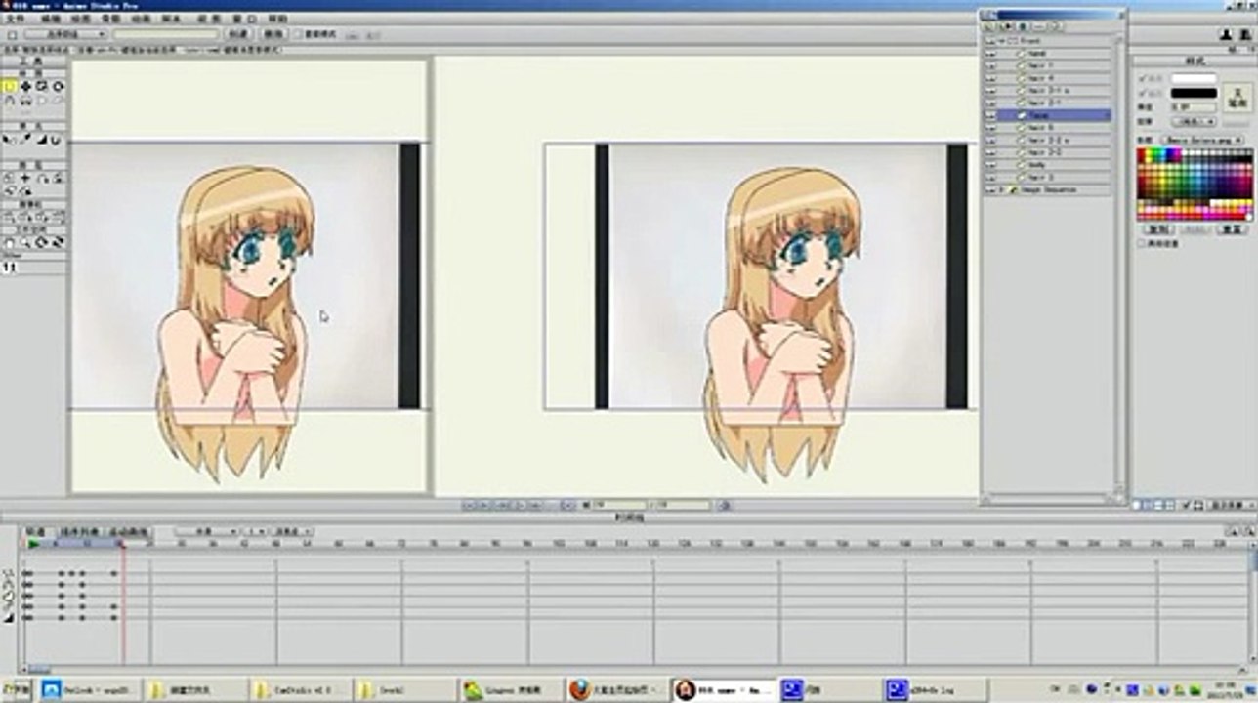Enable the Advanced checkbox below the palette
Image resolution: width=1258 pixels, height=703 pixels.
1143,242
